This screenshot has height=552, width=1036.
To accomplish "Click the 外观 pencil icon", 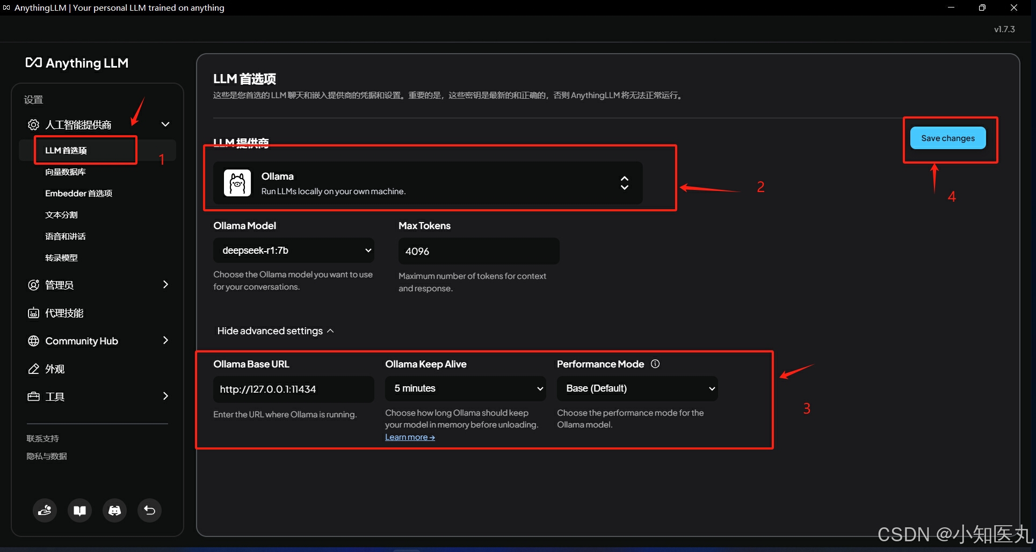I will 33,369.
